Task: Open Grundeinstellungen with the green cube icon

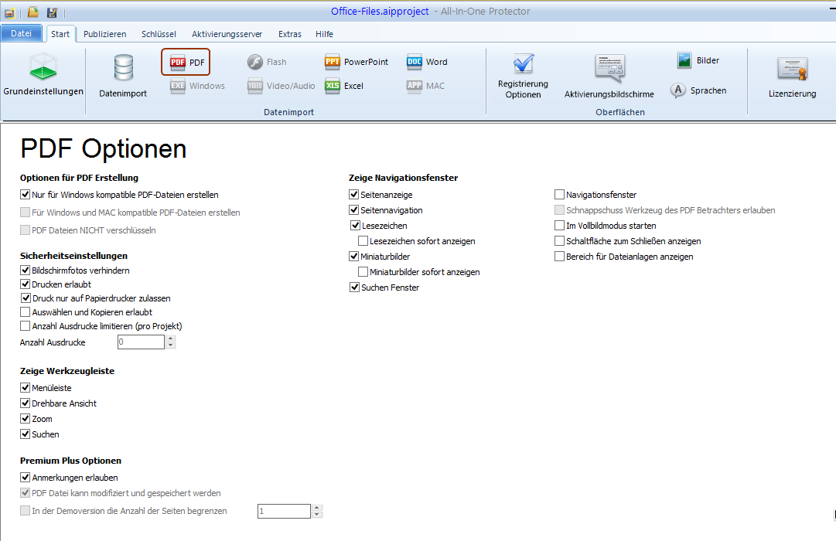Action: [43, 68]
